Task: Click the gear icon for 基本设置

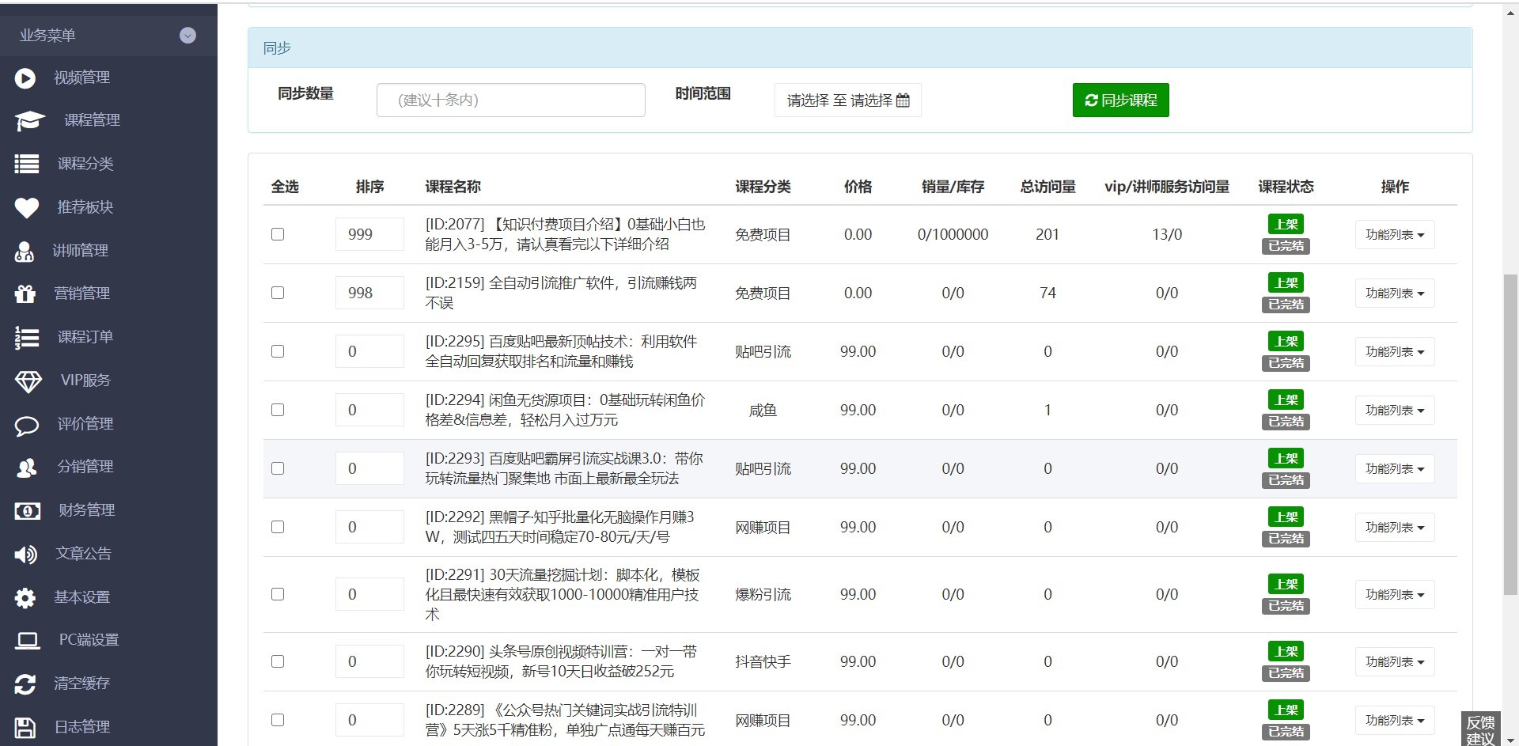Action: click(25, 597)
